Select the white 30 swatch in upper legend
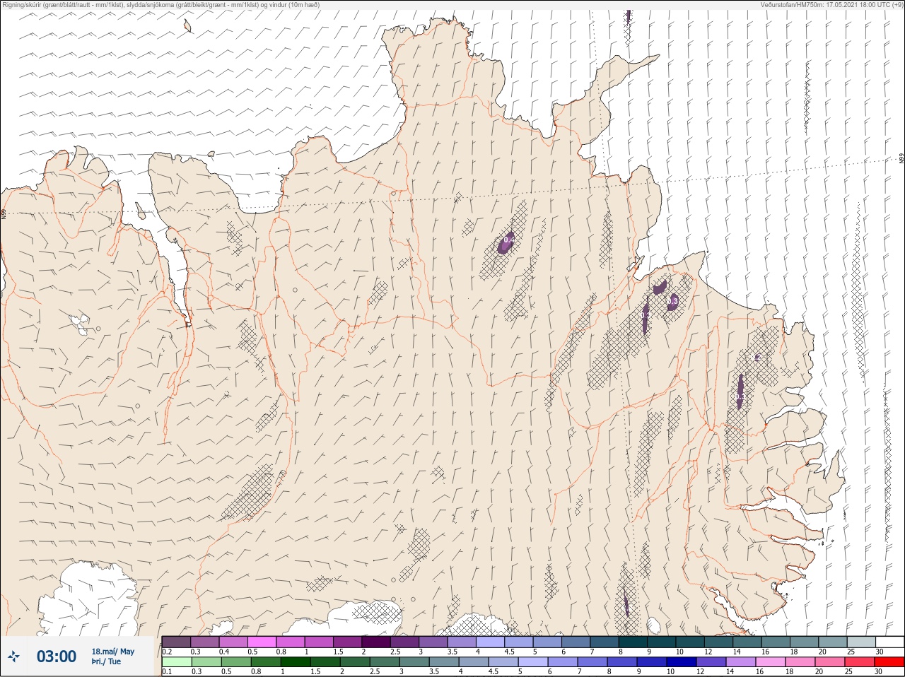Image resolution: width=905 pixels, height=677 pixels. coord(889,642)
